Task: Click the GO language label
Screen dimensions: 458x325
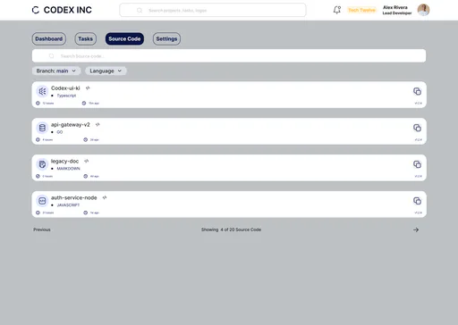Action: (x=60, y=132)
